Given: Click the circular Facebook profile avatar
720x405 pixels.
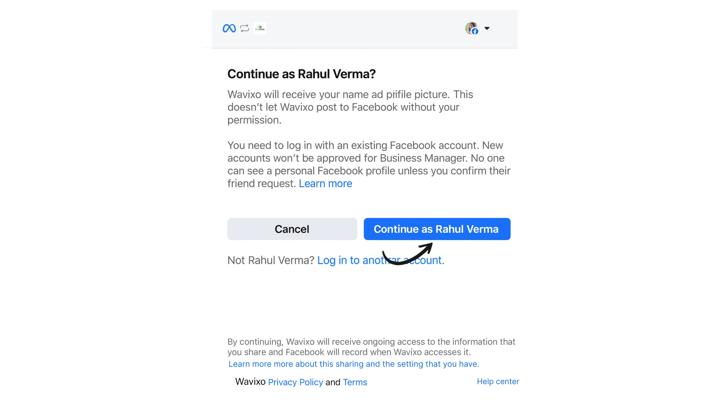Looking at the screenshot, I should (472, 28).
